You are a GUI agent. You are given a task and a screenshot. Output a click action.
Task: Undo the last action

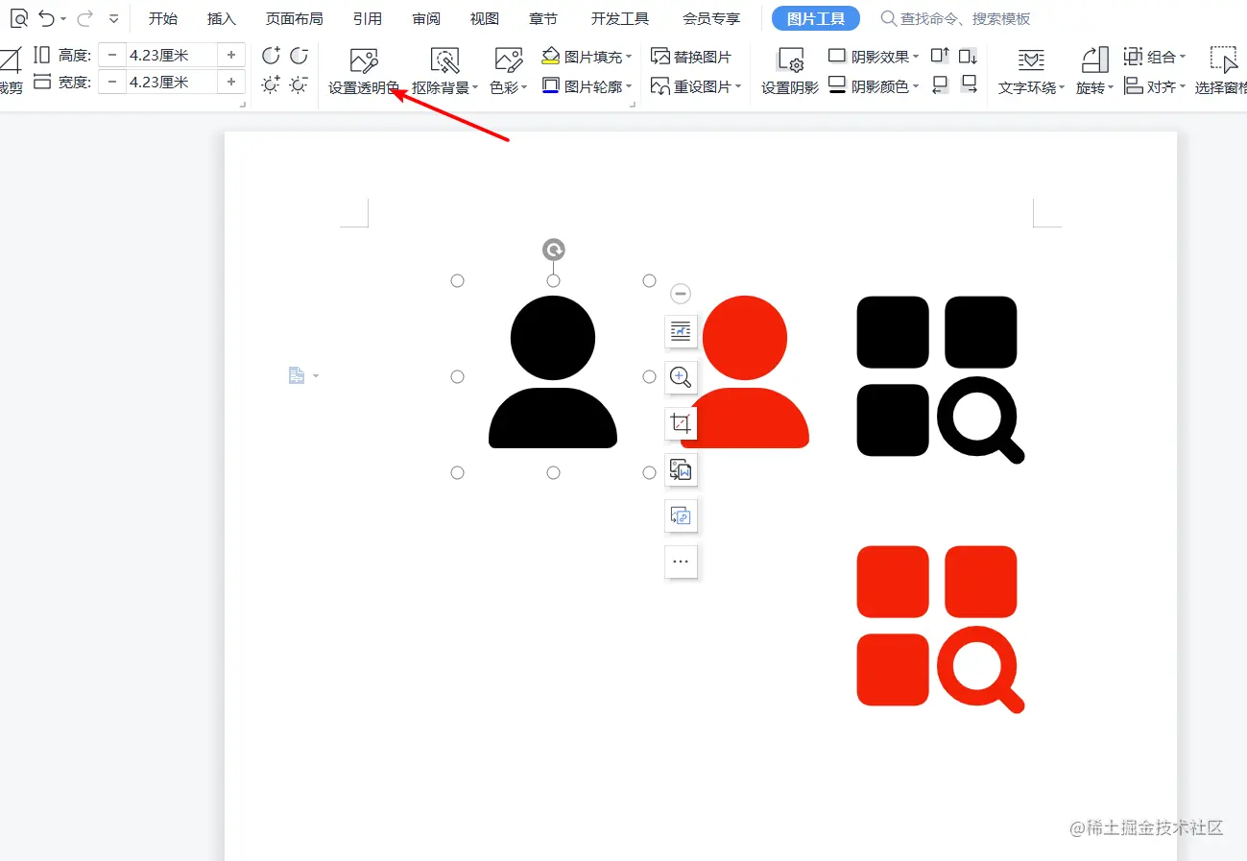click(x=46, y=18)
